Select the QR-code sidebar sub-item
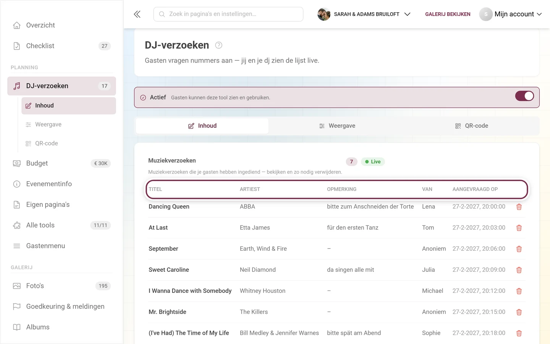This screenshot has height=344, width=550. click(69, 143)
